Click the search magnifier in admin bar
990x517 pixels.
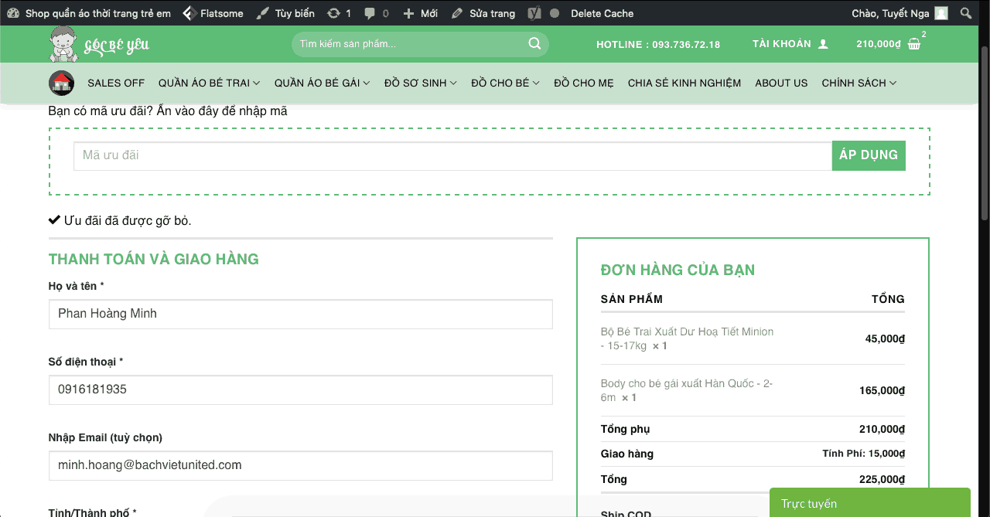tap(965, 13)
